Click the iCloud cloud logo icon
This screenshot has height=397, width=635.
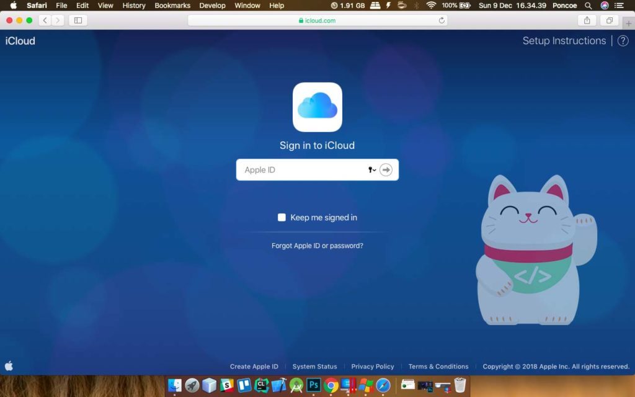point(317,107)
